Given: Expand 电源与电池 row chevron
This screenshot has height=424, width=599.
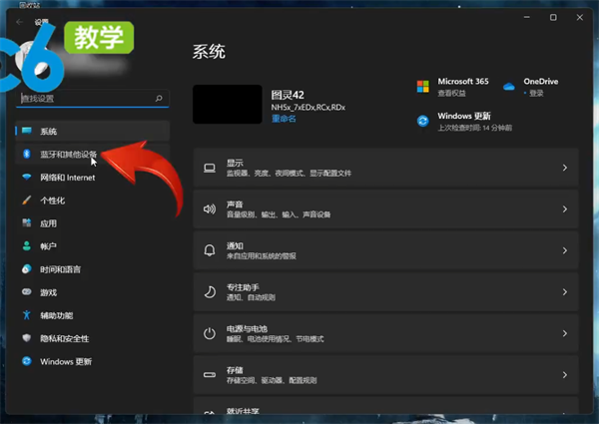Looking at the screenshot, I should [x=565, y=333].
